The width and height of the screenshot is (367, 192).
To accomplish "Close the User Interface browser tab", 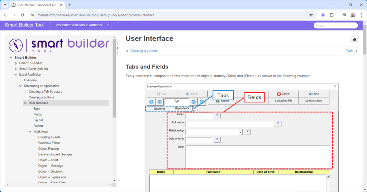I will click(x=61, y=5).
